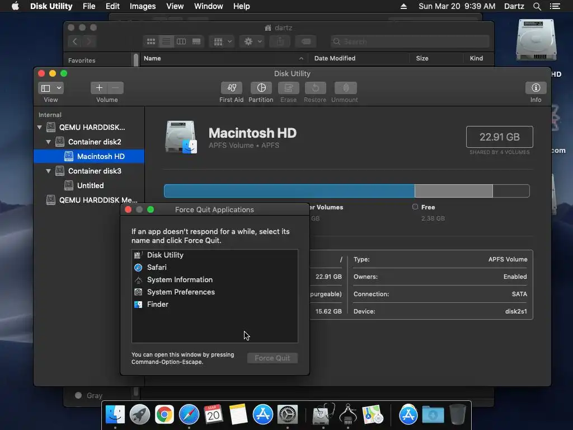Run First Aid from the toolbar
Image resolution: width=573 pixels, height=430 pixels.
231,88
